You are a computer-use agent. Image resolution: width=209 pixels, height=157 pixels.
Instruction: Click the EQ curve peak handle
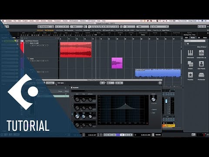[125, 104]
